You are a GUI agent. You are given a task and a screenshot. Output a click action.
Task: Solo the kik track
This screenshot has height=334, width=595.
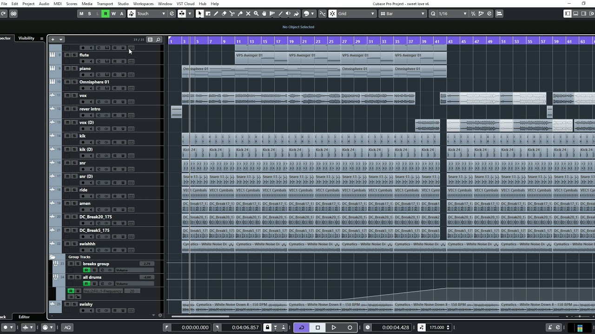(x=74, y=136)
